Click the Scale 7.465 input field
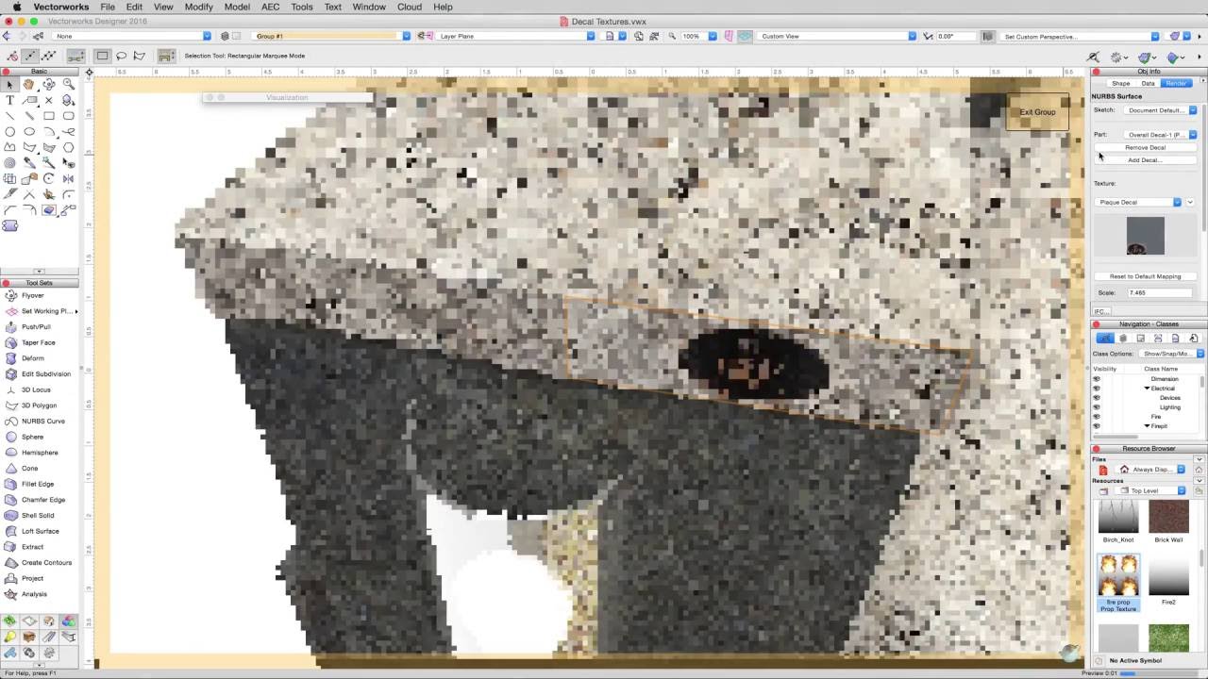Viewport: 1208px width, 679px height. (1159, 293)
